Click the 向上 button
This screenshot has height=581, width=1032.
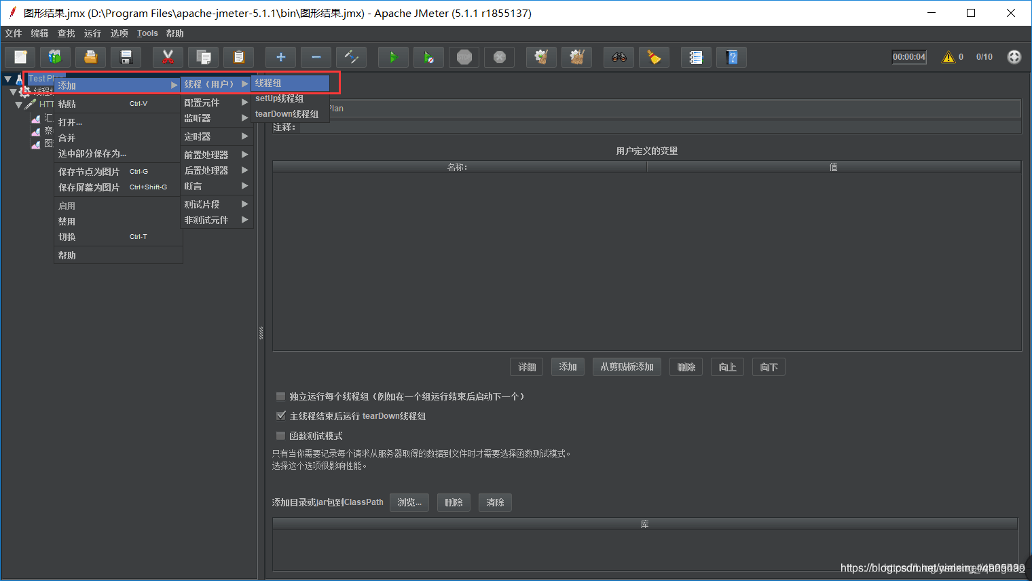click(x=727, y=367)
